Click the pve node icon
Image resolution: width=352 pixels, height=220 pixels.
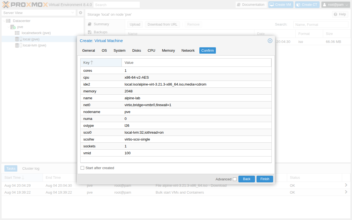(x=13, y=27)
